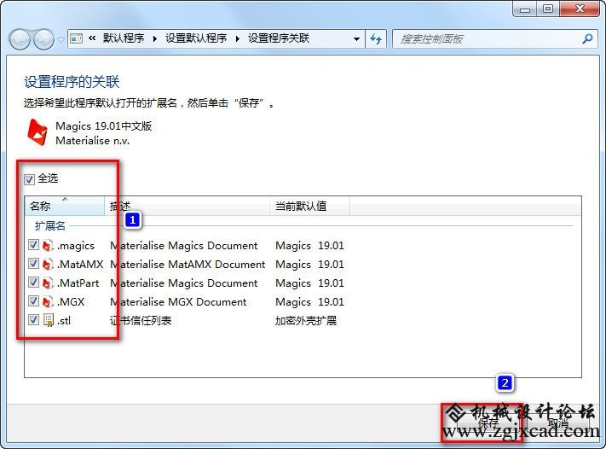
Task: Expand the arrow after 设置默认程序 breadcrumb
Action: (237, 38)
